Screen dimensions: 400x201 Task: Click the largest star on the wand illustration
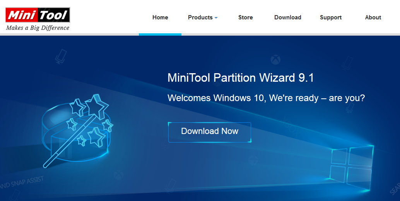(97, 106)
